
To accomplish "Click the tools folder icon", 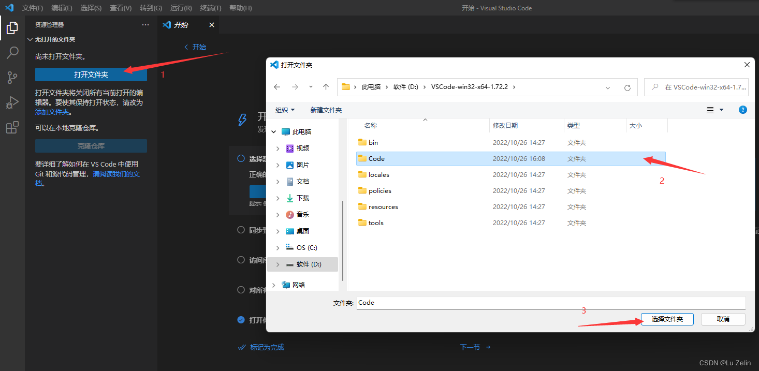I will point(362,222).
